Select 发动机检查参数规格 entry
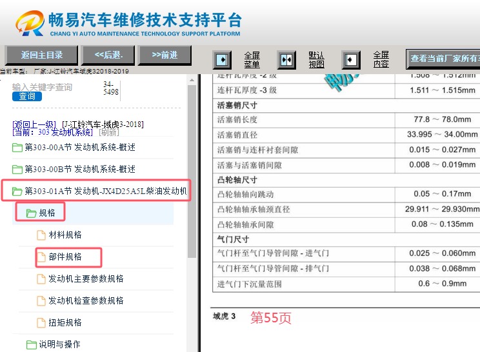This screenshot has height=352, width=480. click(86, 301)
